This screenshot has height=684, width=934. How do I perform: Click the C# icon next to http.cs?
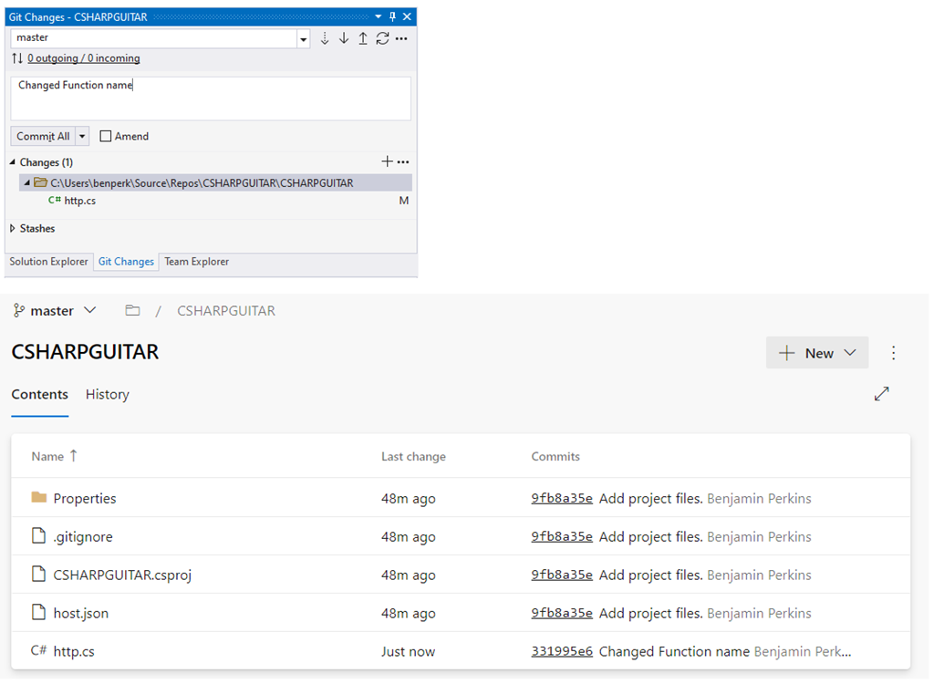[x=55, y=200]
